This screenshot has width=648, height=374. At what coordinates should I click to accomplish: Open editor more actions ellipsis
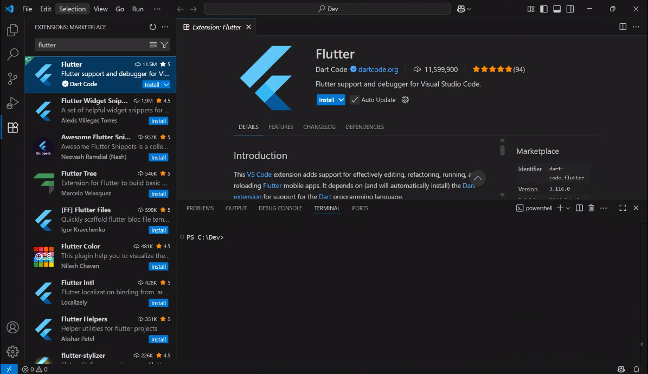(636, 27)
